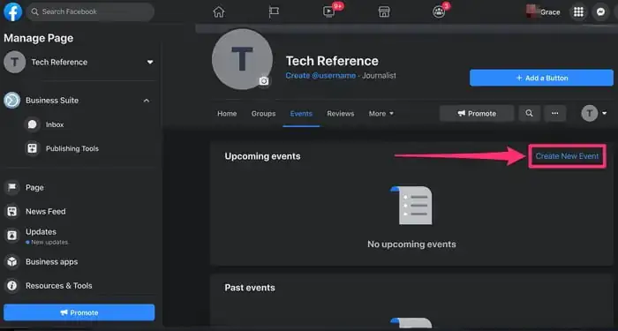618x331 pixels.
Task: Click the Upcoming events heading
Action: [262, 156]
